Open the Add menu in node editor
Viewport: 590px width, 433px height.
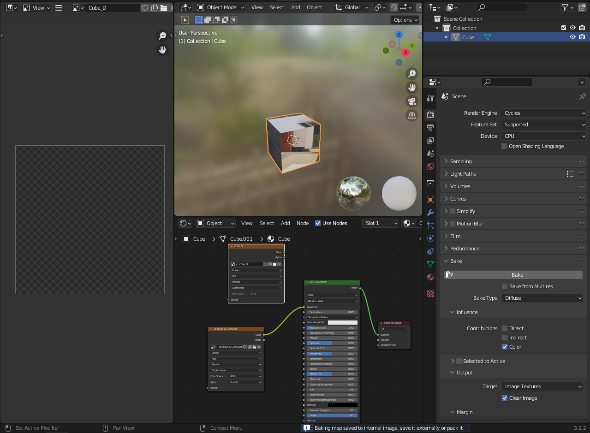286,223
